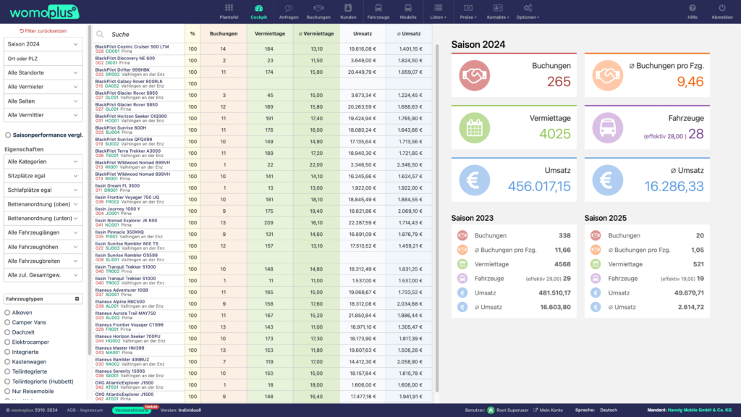The height and width of the screenshot is (417, 741).
Task: Select Camper Vans vehicle type
Action: tap(8, 322)
